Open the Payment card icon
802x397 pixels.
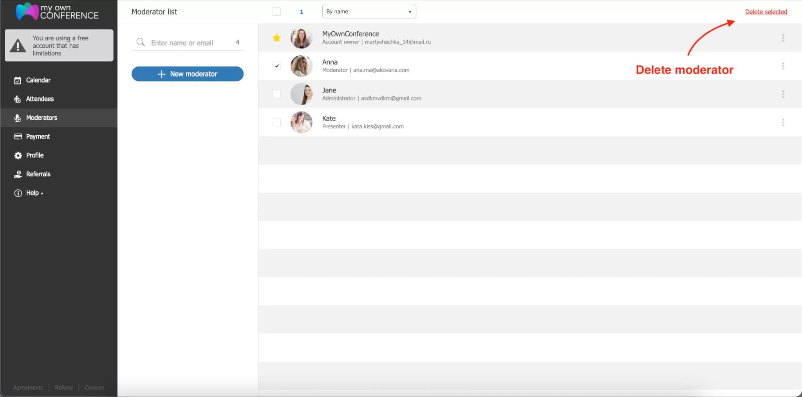tap(18, 136)
